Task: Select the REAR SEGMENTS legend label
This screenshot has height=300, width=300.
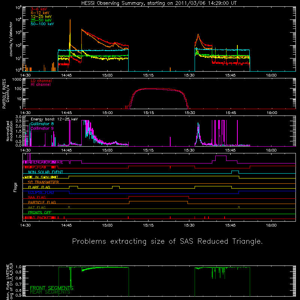Action: (50, 292)
